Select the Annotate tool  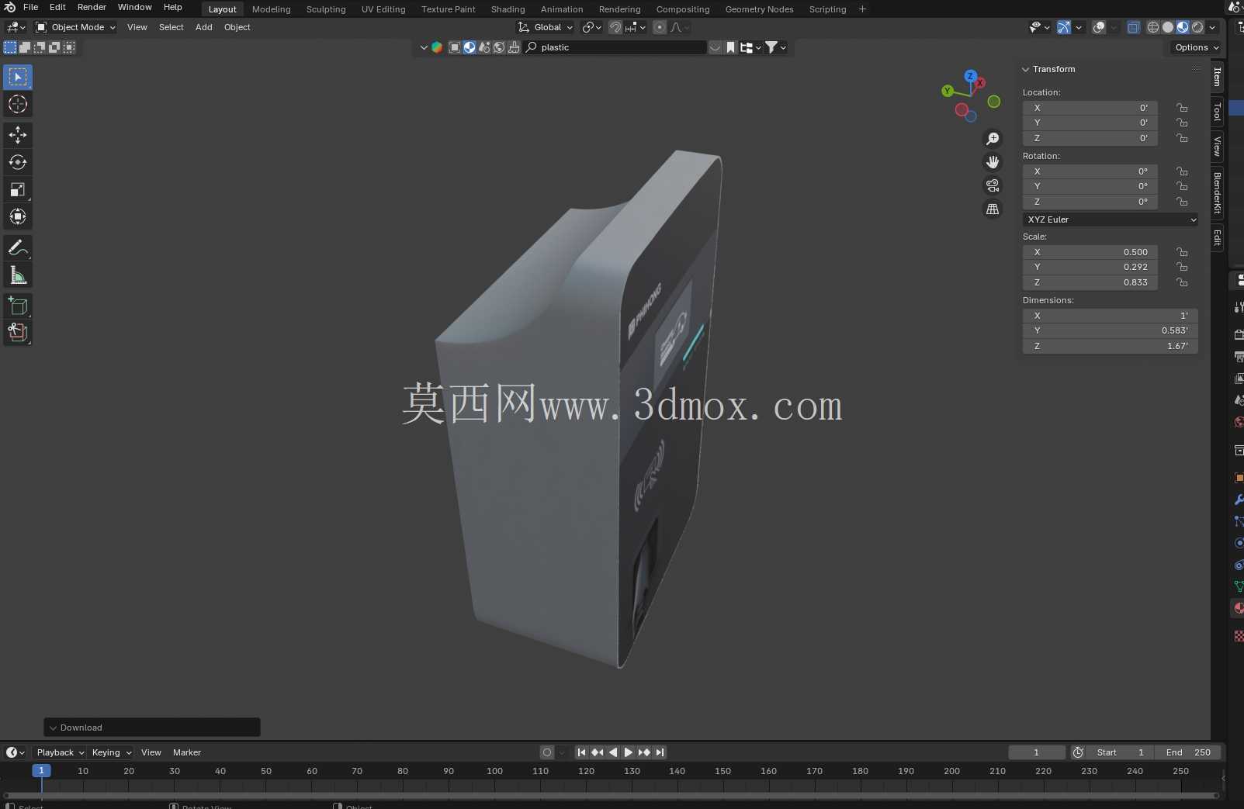coord(18,248)
